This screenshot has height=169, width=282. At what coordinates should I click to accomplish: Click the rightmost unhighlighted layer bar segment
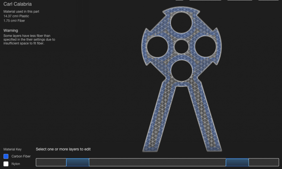264,162
